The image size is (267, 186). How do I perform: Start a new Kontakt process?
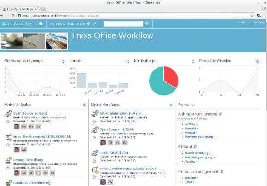[192, 128]
